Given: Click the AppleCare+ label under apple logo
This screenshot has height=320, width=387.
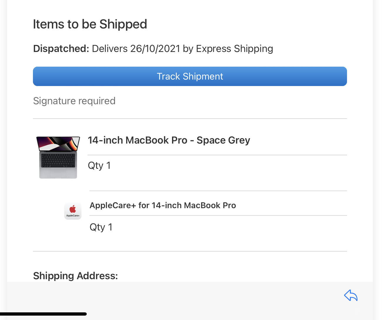Looking at the screenshot, I should (x=73, y=215).
